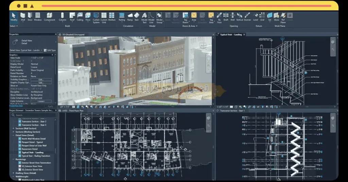Select the Area tool
Image resolution: width=348 pixels, height=182 pixels.
click(194, 17)
